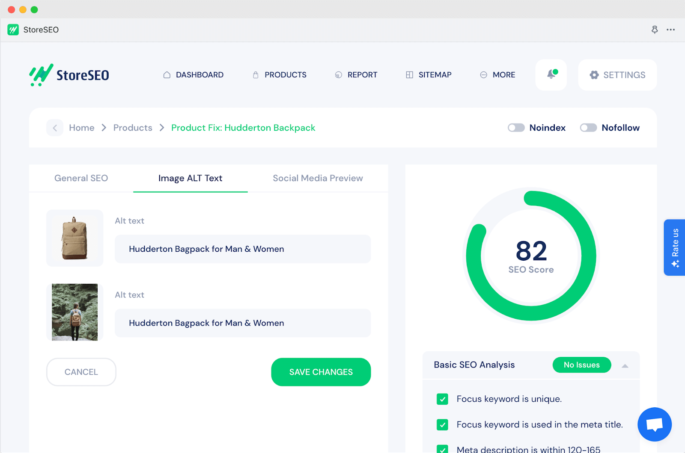Uncheck Focus keyword is unique checkbox
Image resolution: width=685 pixels, height=453 pixels.
pyautogui.click(x=442, y=399)
